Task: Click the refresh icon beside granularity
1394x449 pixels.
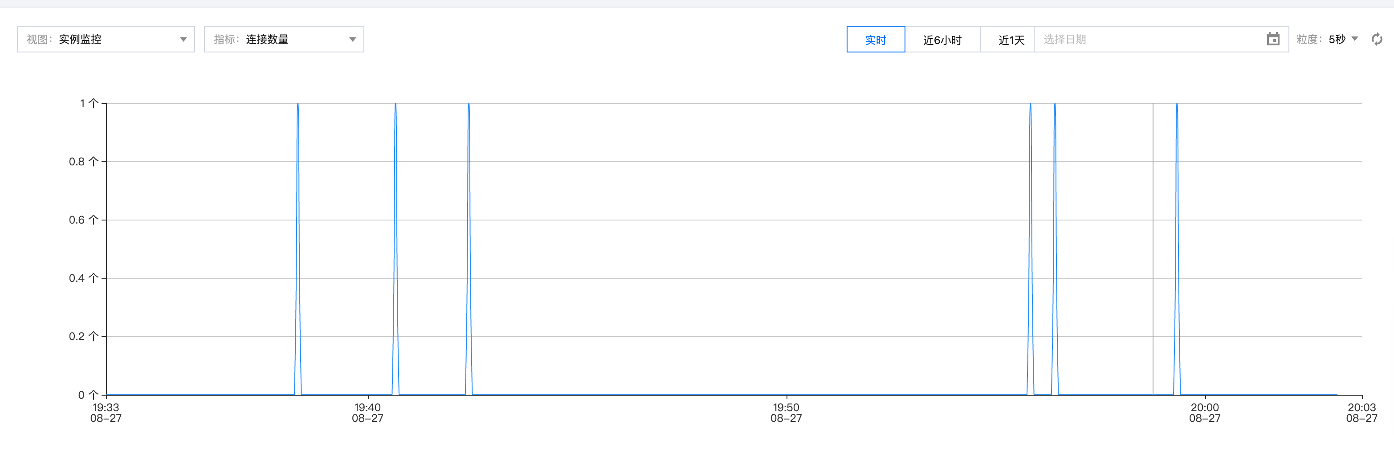Action: pyautogui.click(x=1377, y=40)
